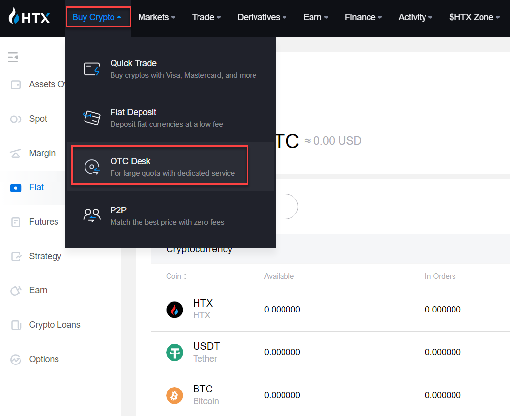510x416 pixels.
Task: Click the Earn sidebar icon
Action: coord(16,290)
